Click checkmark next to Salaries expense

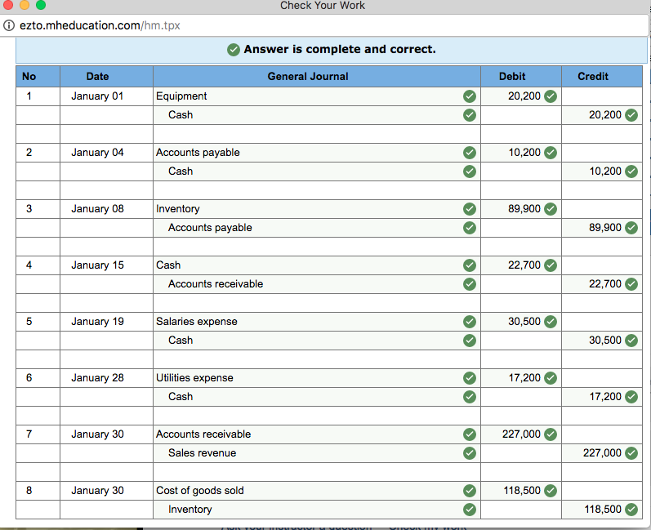pyautogui.click(x=470, y=322)
